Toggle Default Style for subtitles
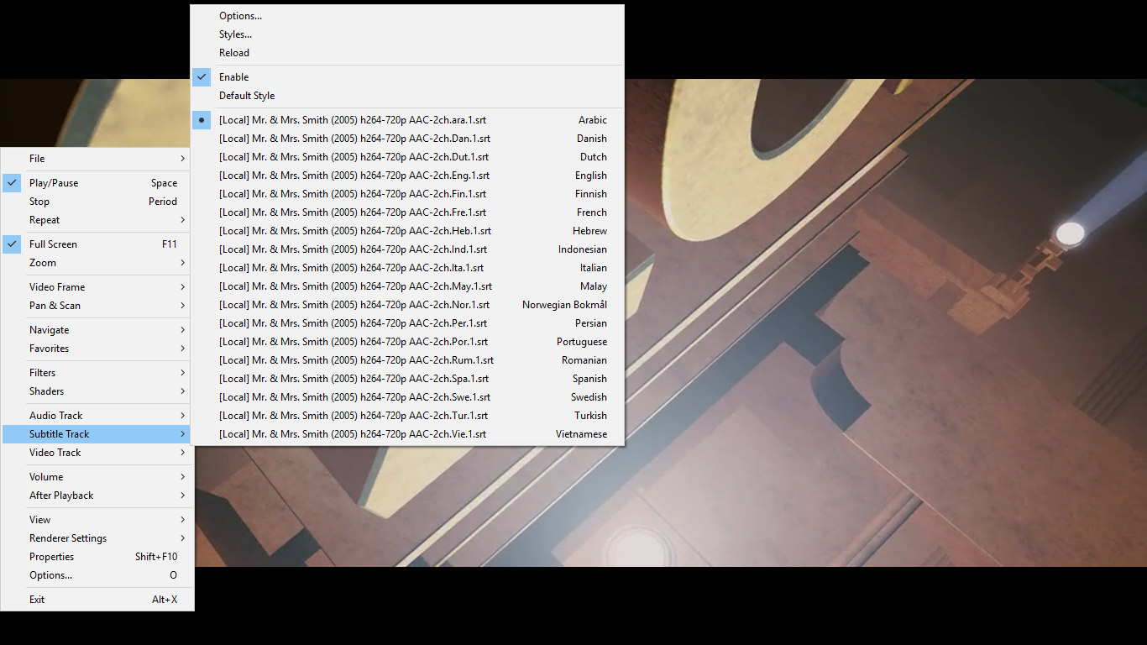This screenshot has width=1147, height=645. pyautogui.click(x=407, y=96)
